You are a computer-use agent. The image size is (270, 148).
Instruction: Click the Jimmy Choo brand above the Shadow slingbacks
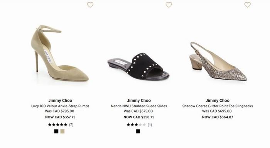coord(218,100)
